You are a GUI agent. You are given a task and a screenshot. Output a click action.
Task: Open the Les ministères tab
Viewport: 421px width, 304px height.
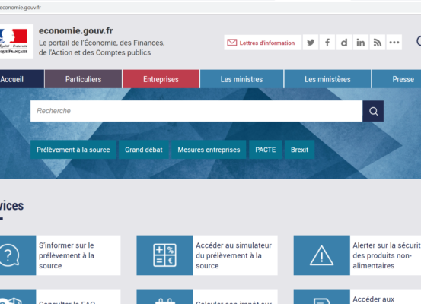(x=327, y=79)
